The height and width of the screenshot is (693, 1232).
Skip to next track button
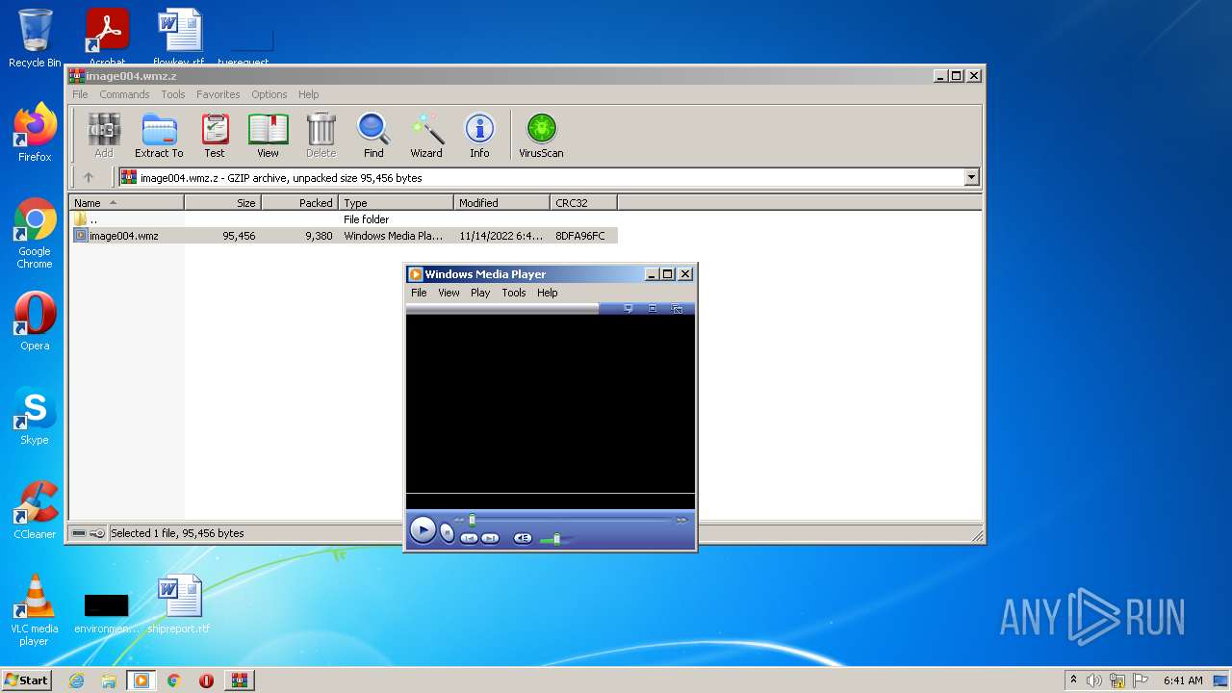click(x=490, y=538)
